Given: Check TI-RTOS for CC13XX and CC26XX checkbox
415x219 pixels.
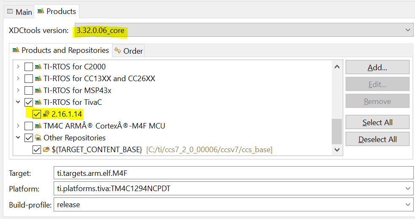Looking at the screenshot, I should pos(29,79).
